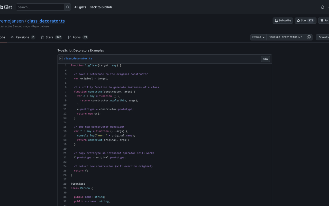Focus the gist Search input field

(x=40, y=7)
